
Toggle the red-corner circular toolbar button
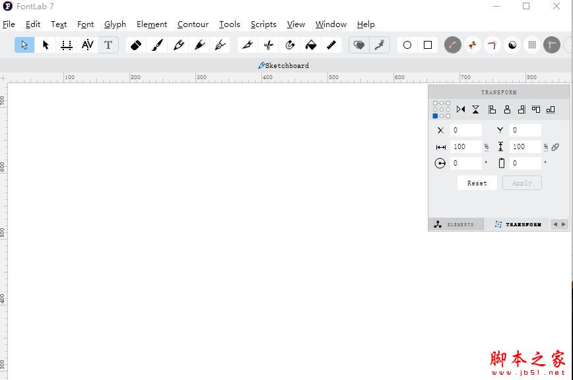click(492, 45)
